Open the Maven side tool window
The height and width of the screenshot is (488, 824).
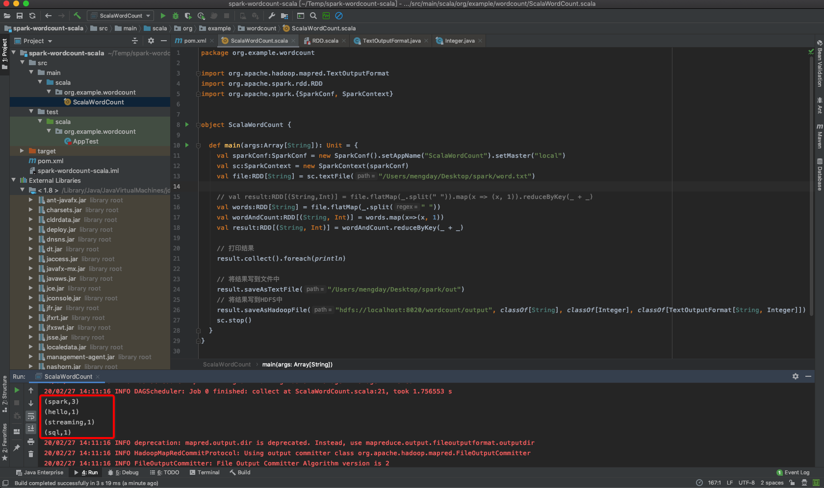(819, 136)
